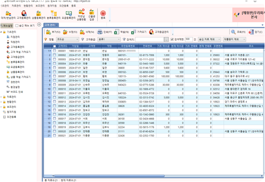
Task: Check the row checkbox for customer 000008
Action: 54,80
